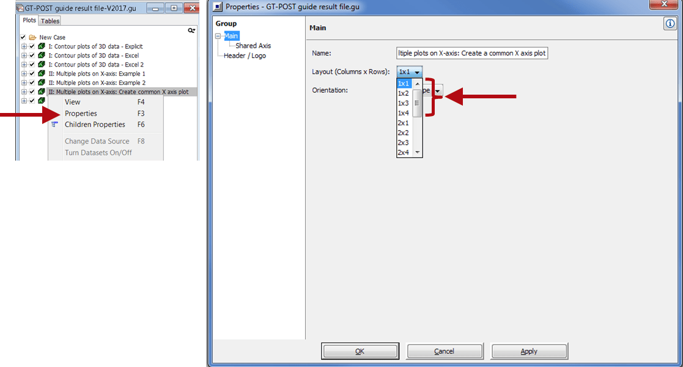Uncheck Contour plots of 3D data - Excel
The height and width of the screenshot is (367, 683).
click(x=32, y=55)
